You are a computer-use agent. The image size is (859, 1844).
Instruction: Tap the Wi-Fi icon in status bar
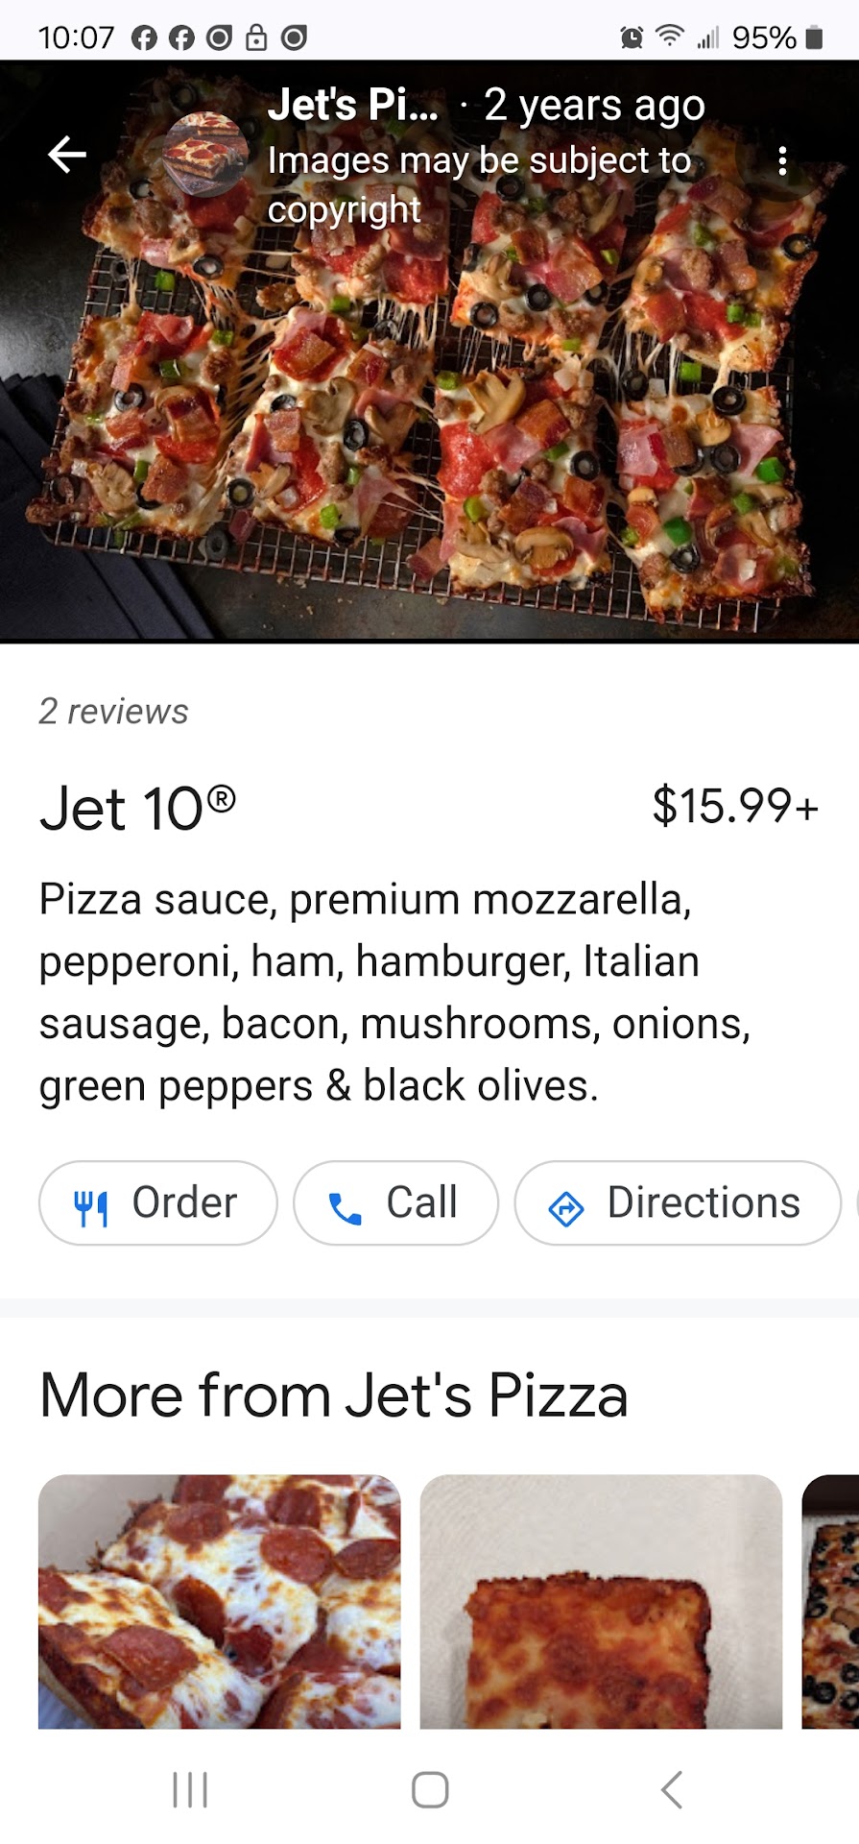669,36
